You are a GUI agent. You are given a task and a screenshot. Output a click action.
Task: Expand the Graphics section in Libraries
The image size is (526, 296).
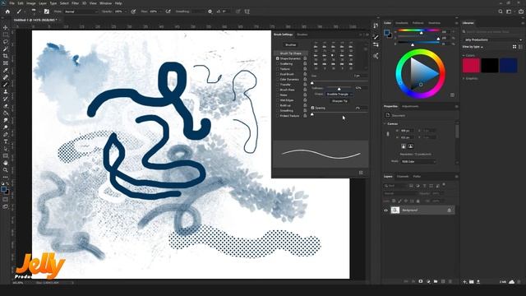464,79
